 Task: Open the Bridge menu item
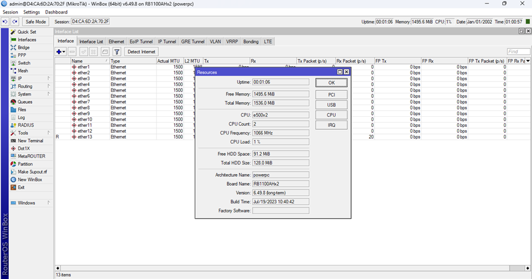click(24, 47)
